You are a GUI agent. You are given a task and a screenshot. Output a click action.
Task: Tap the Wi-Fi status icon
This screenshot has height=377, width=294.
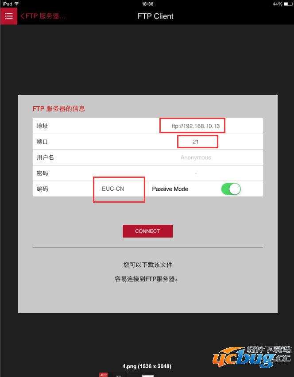click(16, 4)
